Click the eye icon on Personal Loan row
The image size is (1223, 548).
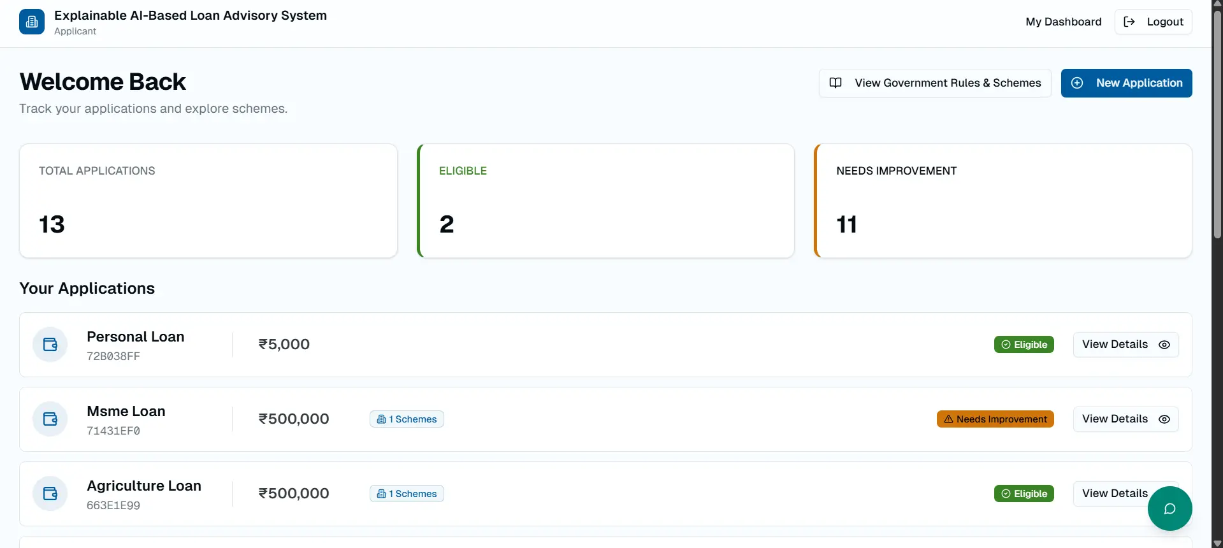1164,345
